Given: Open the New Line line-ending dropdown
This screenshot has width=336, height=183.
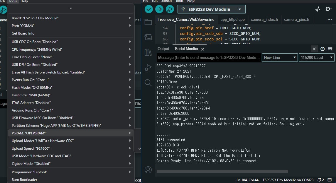Looking at the screenshot, I should pos(279,57).
